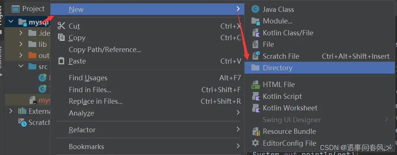The image size is (397, 155).
Task: Collapse the mysql project root node
Action: click(11, 22)
